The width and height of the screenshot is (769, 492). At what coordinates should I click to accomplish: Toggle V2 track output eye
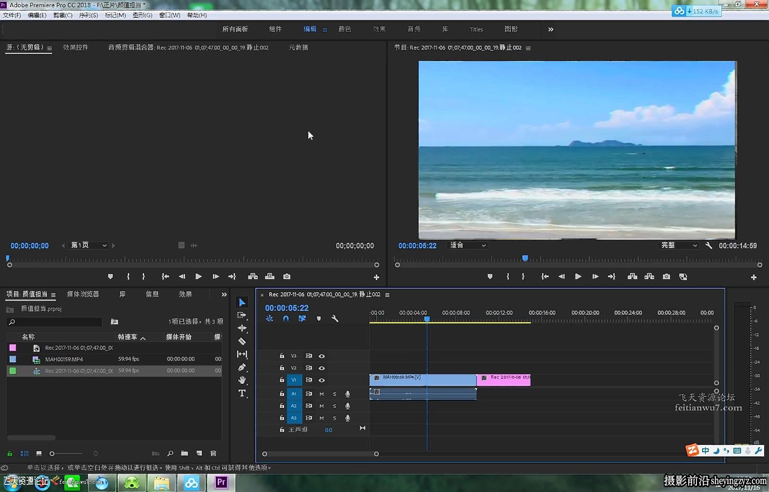[x=322, y=368]
